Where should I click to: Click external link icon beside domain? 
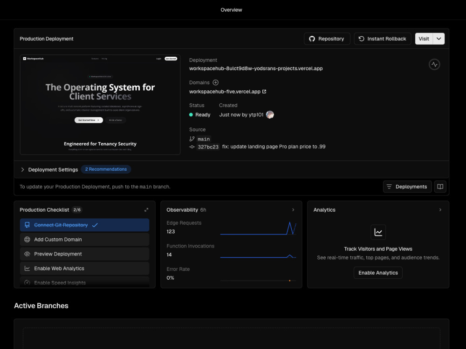[264, 92]
